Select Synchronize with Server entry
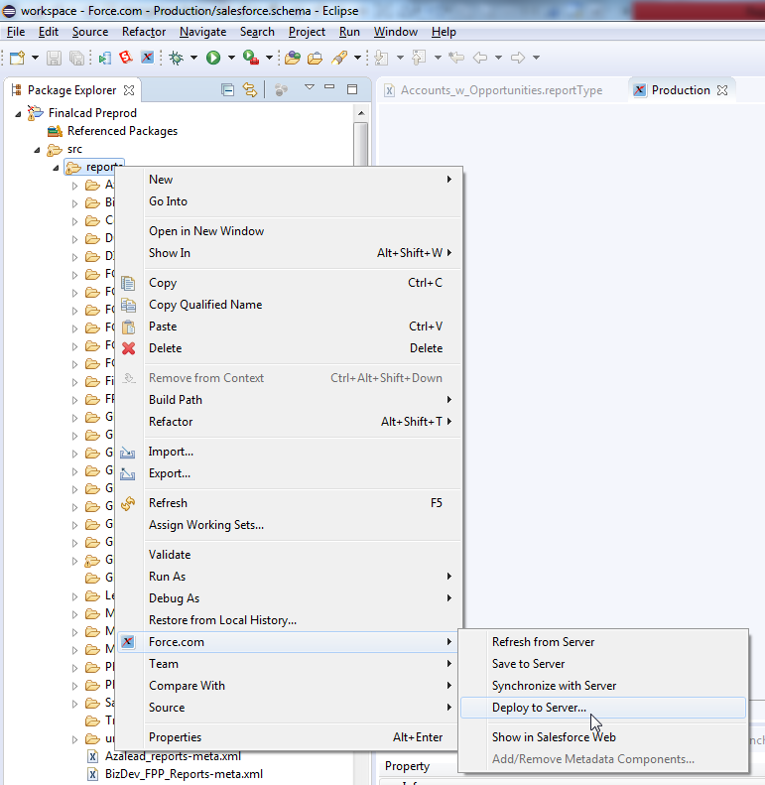 [554, 686]
